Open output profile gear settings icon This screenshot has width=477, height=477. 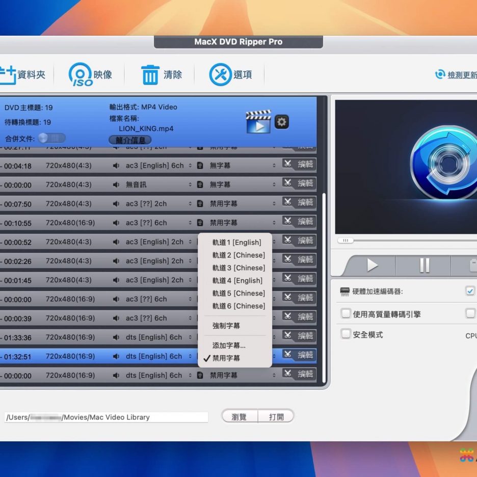coord(281,122)
